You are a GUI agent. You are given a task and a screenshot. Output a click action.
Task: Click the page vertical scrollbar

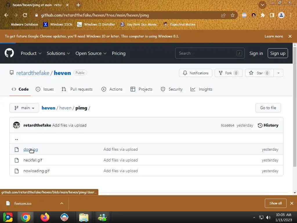pos(295,106)
